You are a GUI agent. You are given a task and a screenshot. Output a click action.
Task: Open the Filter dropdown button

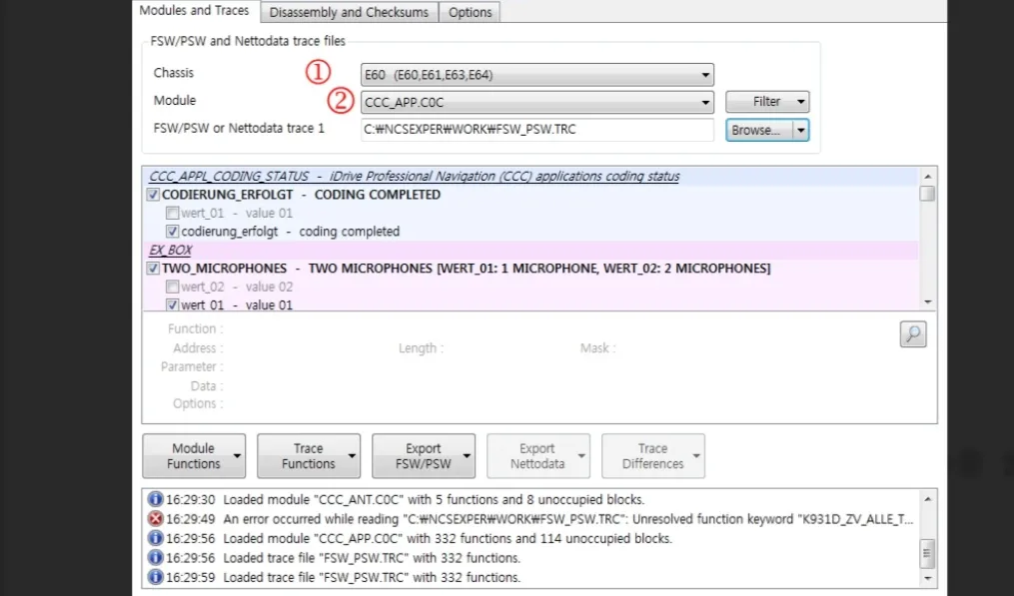coord(766,102)
